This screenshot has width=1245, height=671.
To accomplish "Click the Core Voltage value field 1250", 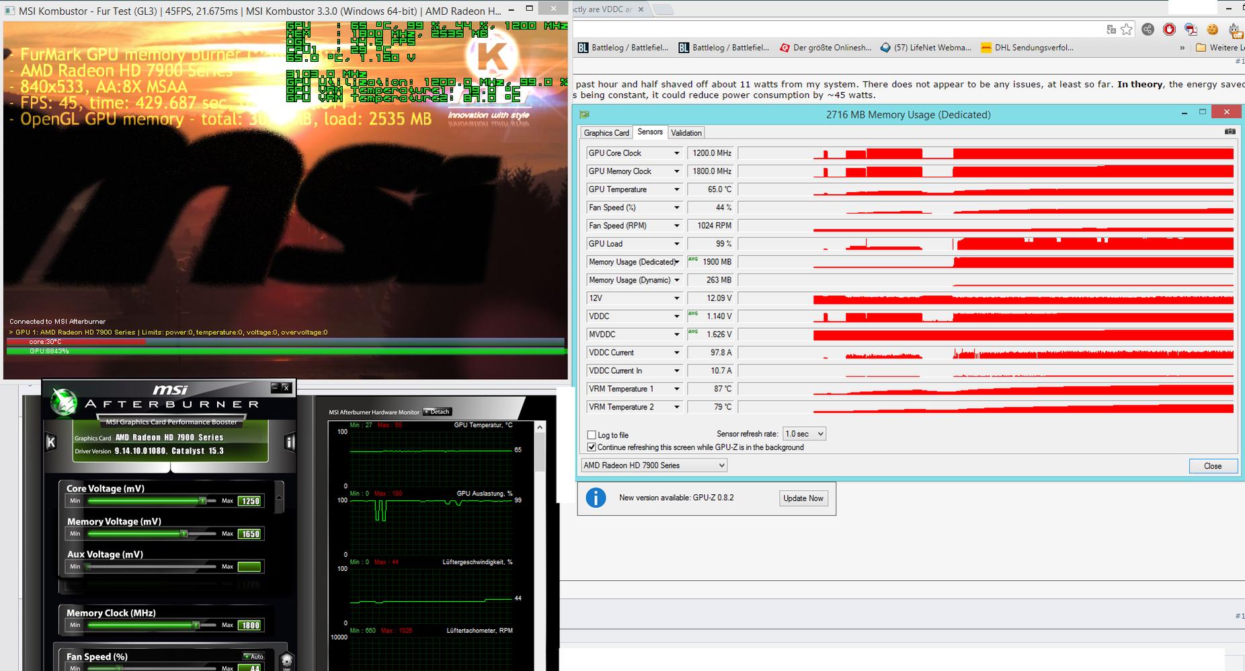I will 249,501.
